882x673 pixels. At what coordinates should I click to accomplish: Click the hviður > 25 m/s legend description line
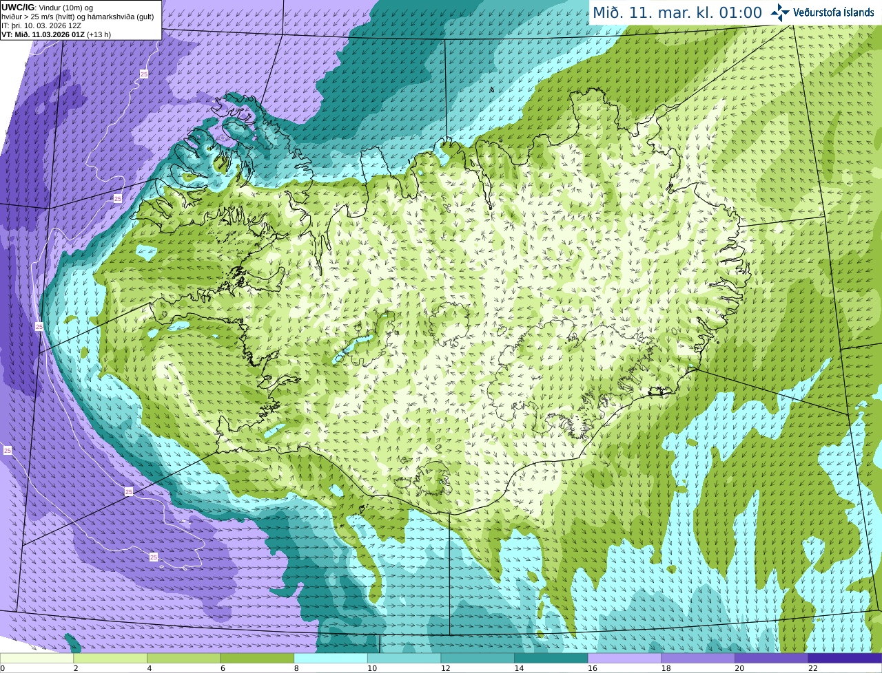(x=77, y=17)
